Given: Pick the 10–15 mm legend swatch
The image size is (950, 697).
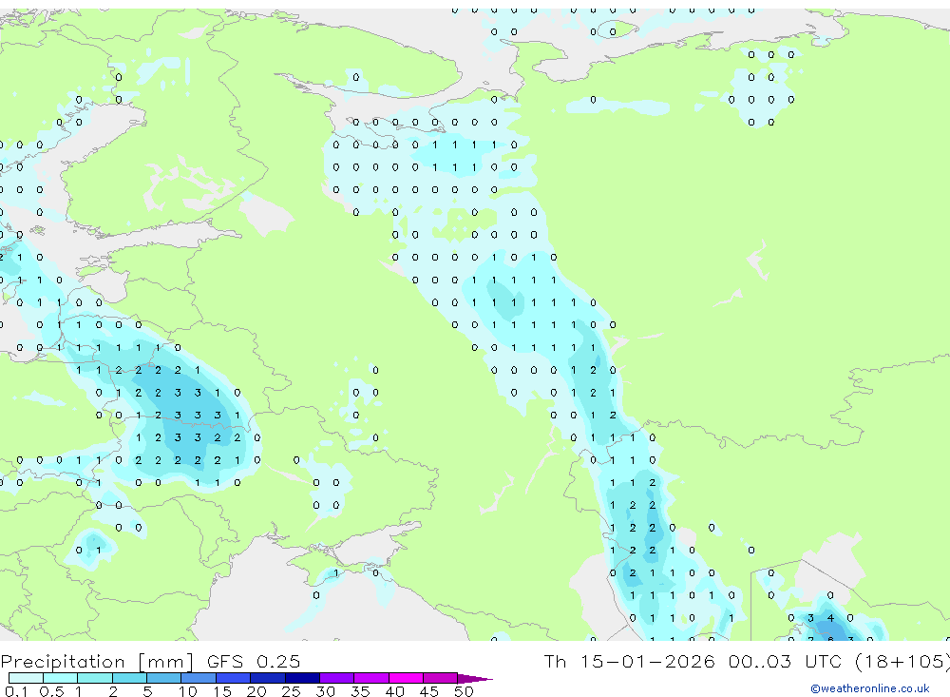Looking at the screenshot, I should pos(199,678).
